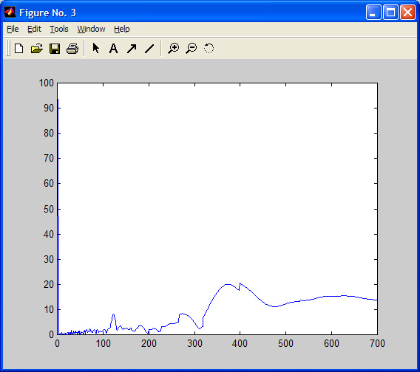This screenshot has width=420, height=372.
Task: Click the curve peak near x=400
Action: [240, 283]
